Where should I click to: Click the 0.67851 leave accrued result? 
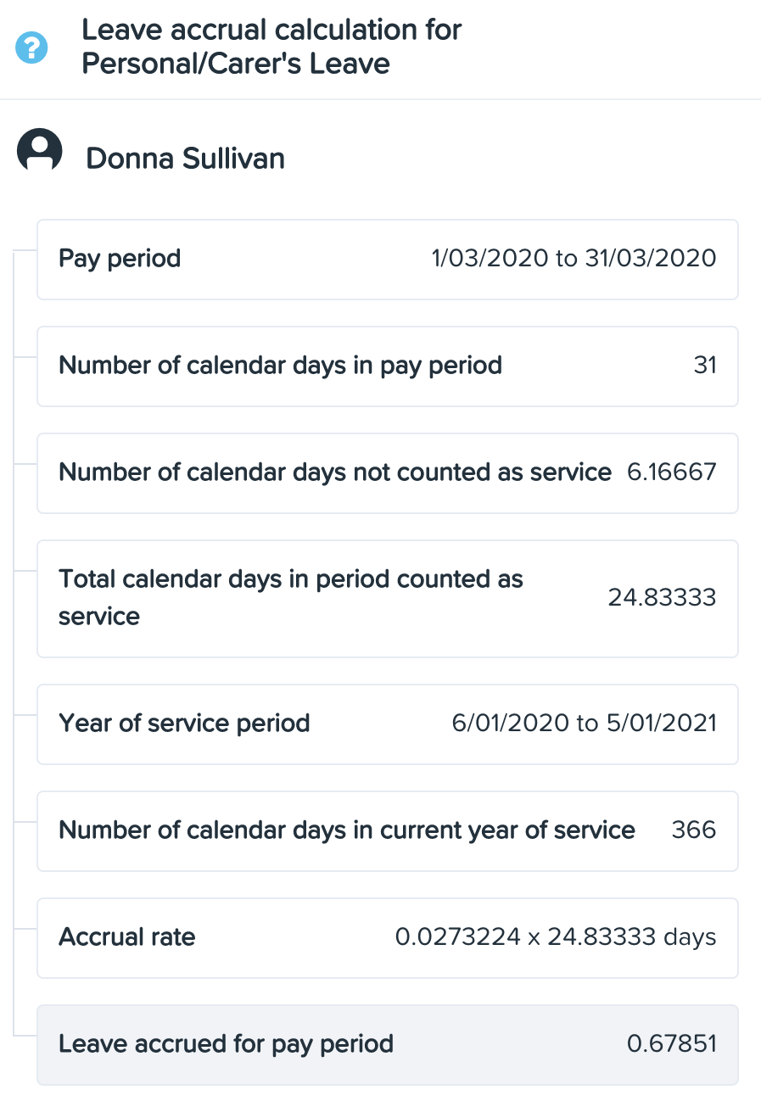pos(672,1044)
